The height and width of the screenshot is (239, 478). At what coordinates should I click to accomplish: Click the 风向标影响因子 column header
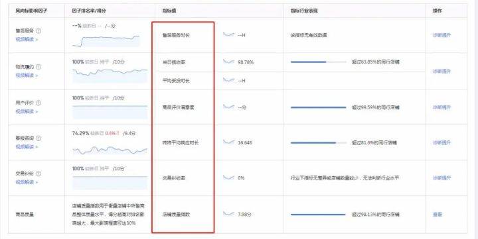click(31, 11)
